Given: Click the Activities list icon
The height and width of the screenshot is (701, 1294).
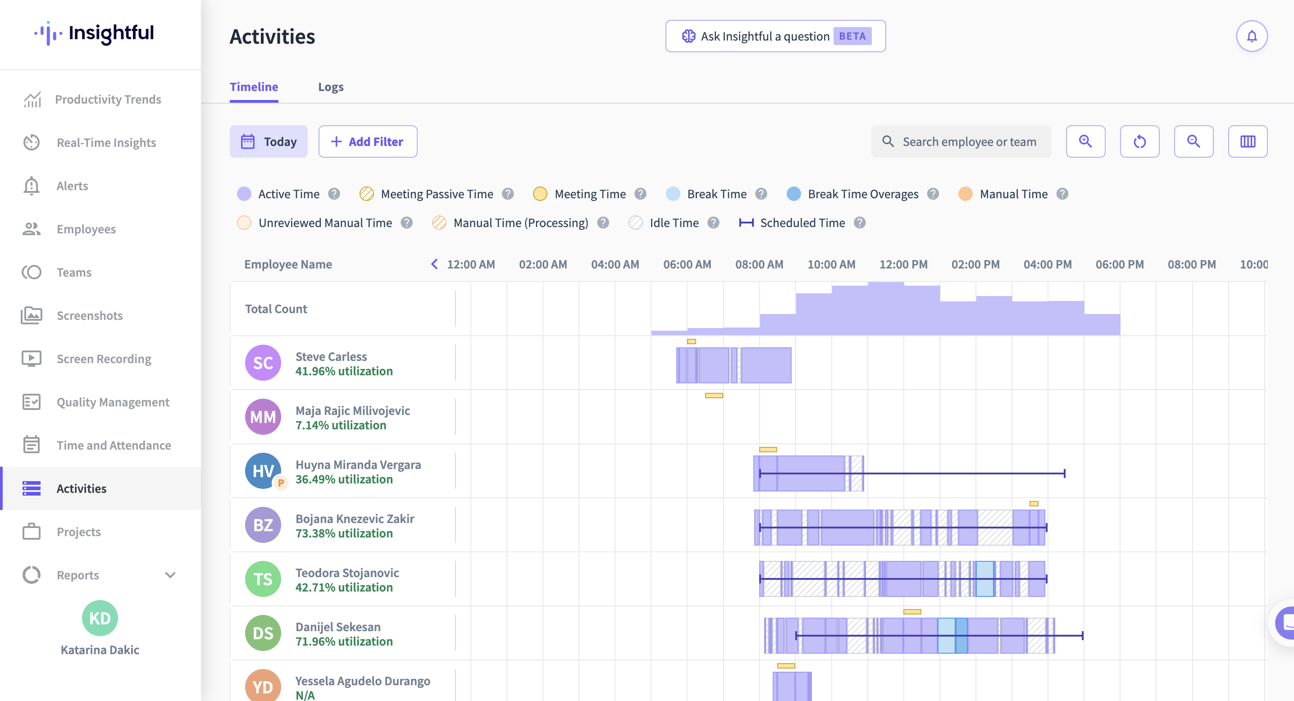Looking at the screenshot, I should 31,488.
